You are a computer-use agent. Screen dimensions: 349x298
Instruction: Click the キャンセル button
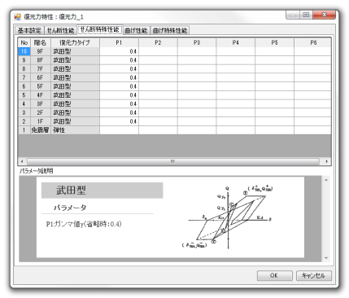313,275
